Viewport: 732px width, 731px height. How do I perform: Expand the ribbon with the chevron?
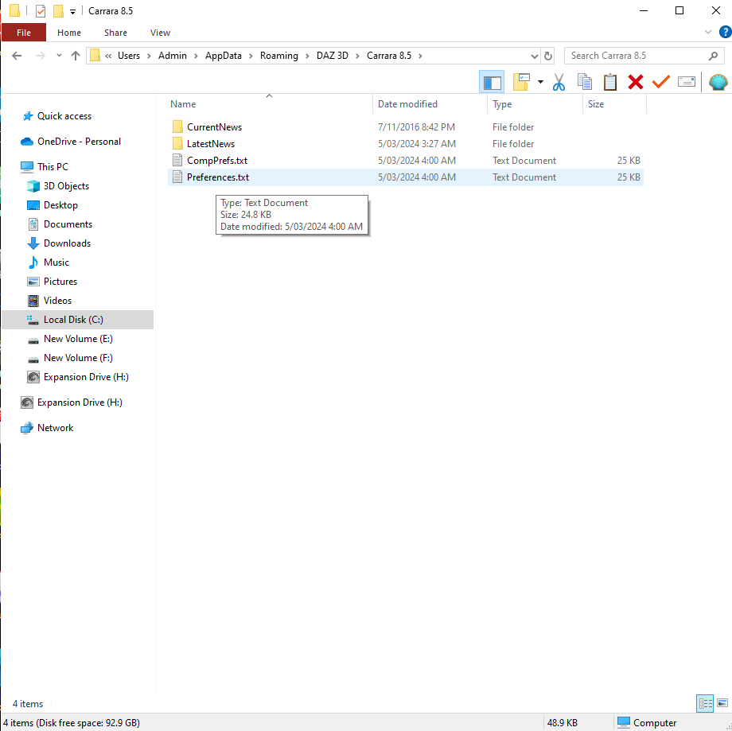[707, 32]
